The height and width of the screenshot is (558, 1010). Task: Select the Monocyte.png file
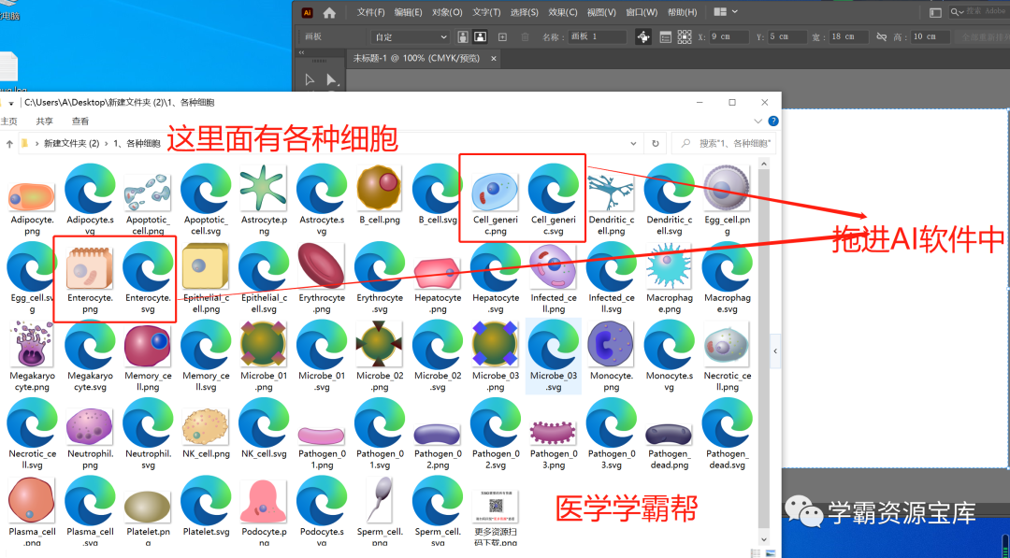coord(611,356)
